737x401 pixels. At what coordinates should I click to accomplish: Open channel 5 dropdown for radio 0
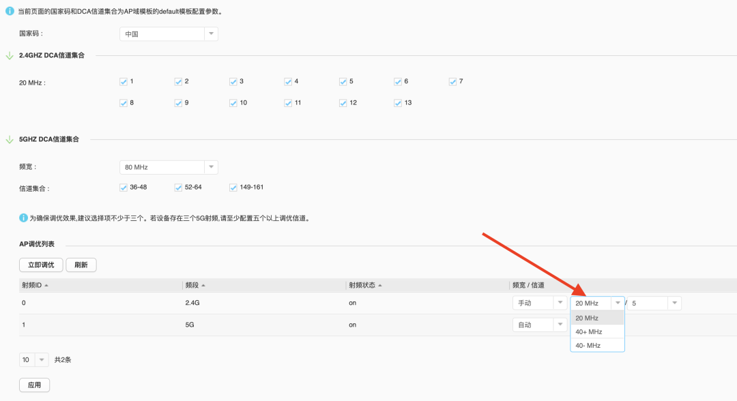tap(654, 303)
